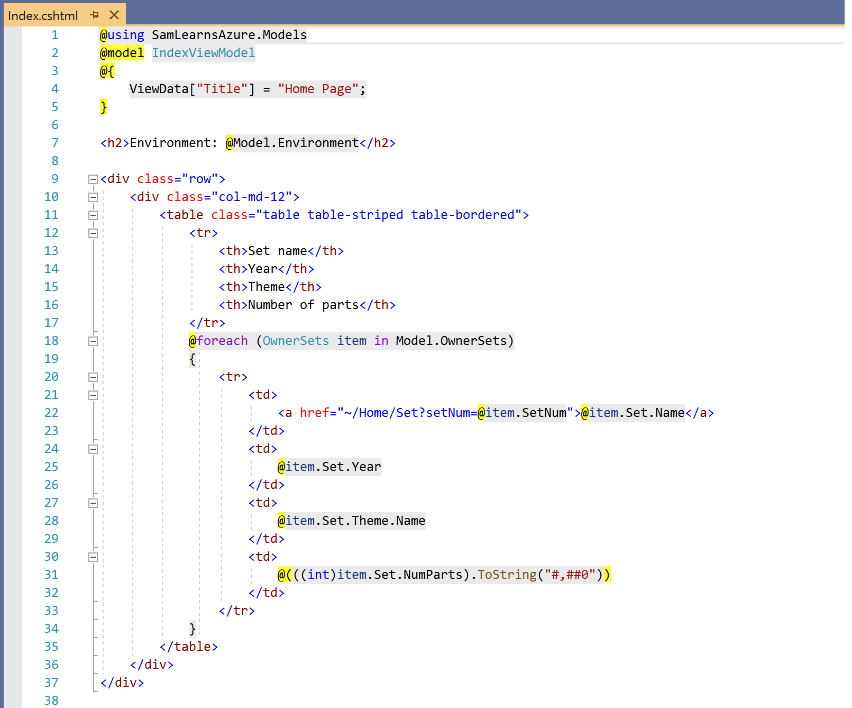Collapse the col-md-12 div region
This screenshot has width=852, height=708.
pyautogui.click(x=93, y=197)
